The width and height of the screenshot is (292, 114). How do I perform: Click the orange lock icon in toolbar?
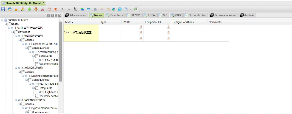point(16,9)
